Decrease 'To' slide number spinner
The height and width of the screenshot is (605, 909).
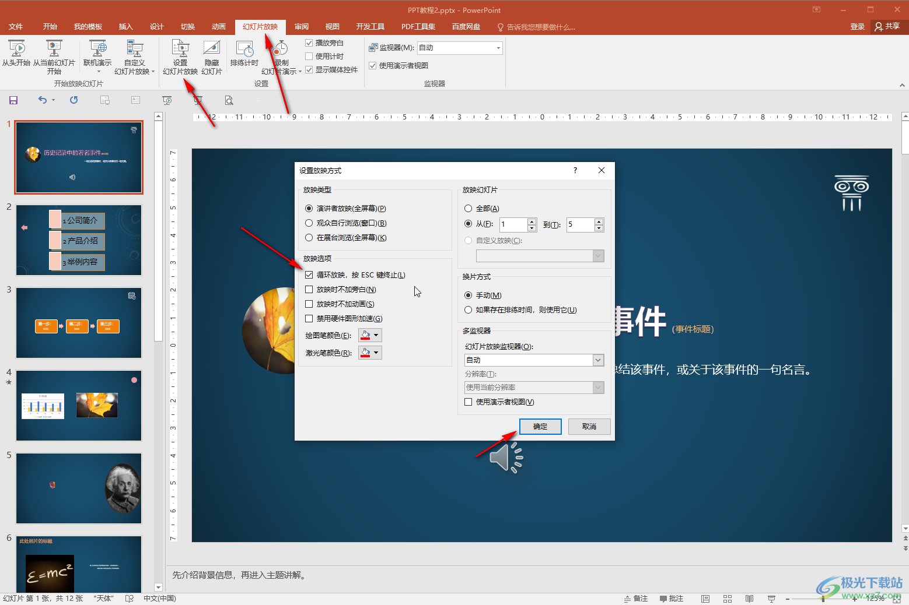tap(599, 228)
